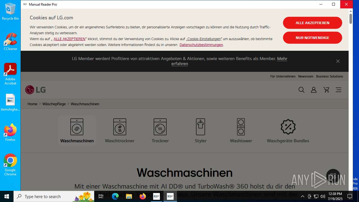Launch Firefox from the taskbar

143,196
